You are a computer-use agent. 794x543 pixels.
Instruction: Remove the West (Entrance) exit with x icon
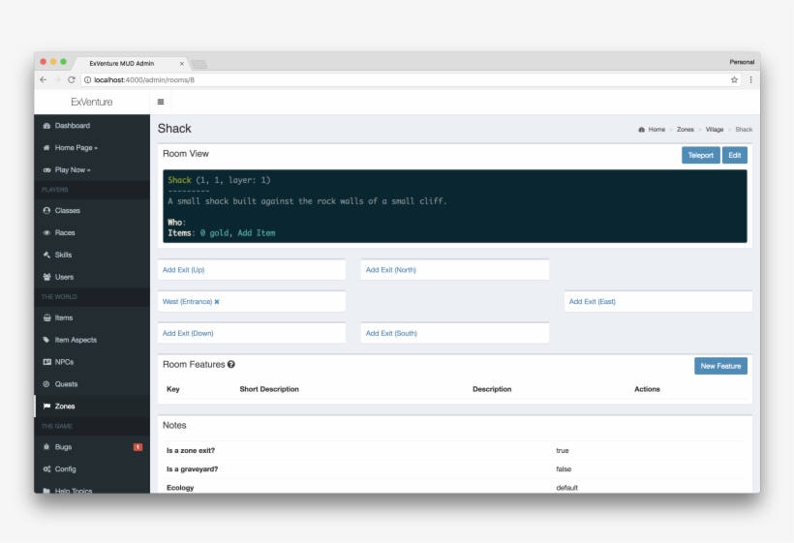217,302
